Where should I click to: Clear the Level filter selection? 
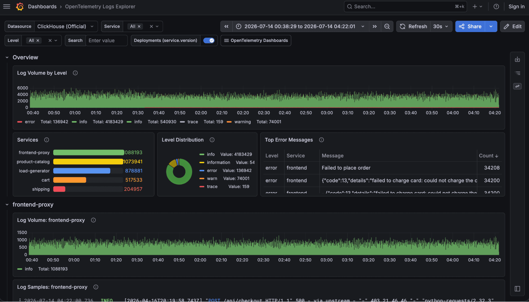click(x=50, y=41)
